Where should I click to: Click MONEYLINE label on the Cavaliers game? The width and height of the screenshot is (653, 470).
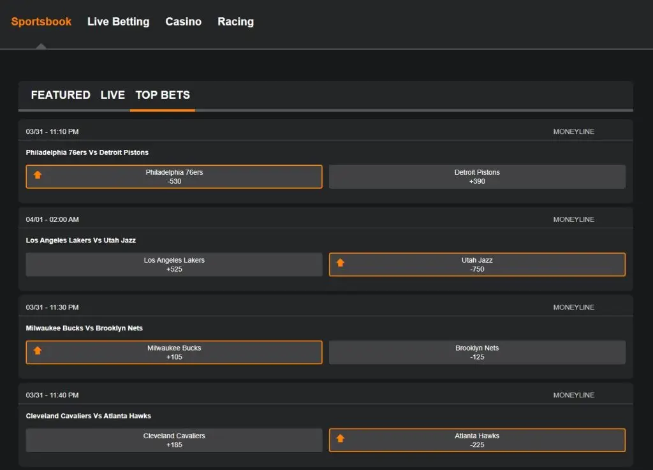point(573,395)
